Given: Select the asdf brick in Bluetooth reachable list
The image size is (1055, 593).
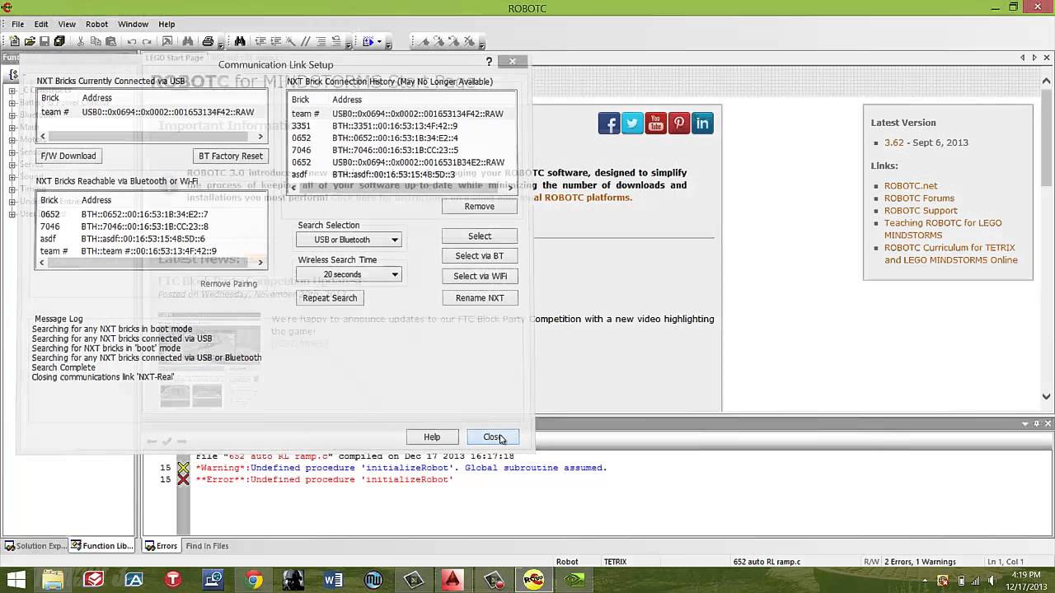Looking at the screenshot, I should [x=150, y=239].
